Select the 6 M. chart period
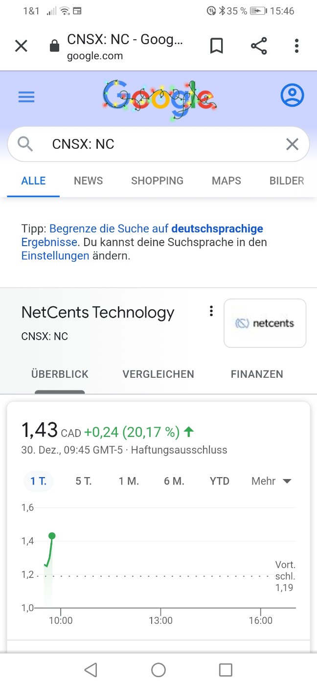This screenshot has height=687, width=317. click(x=175, y=481)
